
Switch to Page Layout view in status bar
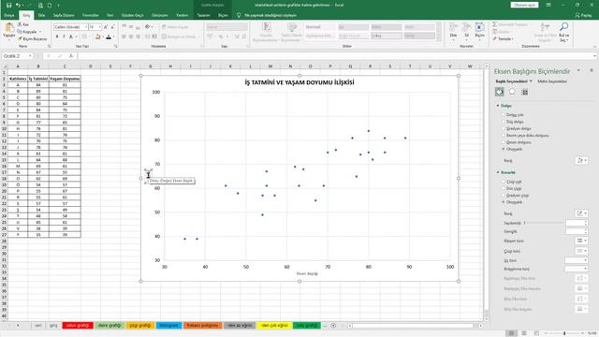pos(524,333)
